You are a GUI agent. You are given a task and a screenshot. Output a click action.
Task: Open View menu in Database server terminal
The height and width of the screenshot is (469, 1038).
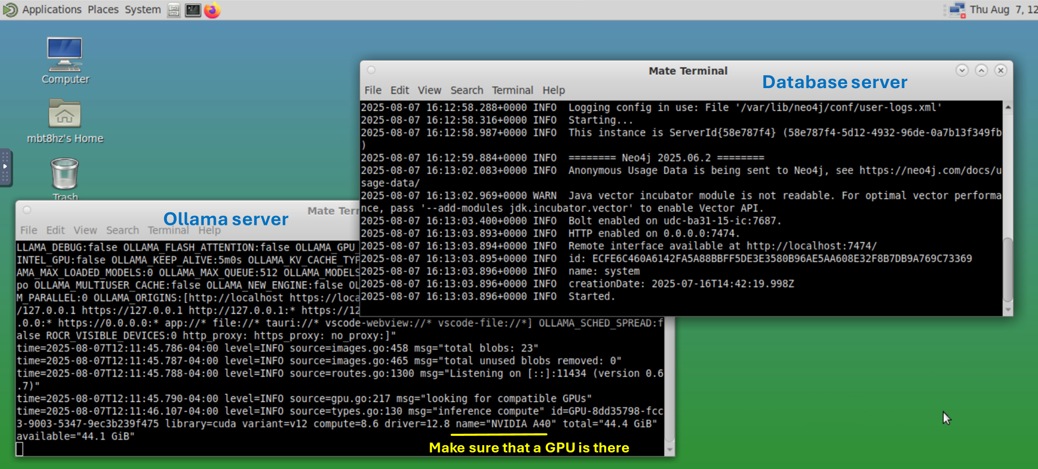click(x=429, y=90)
